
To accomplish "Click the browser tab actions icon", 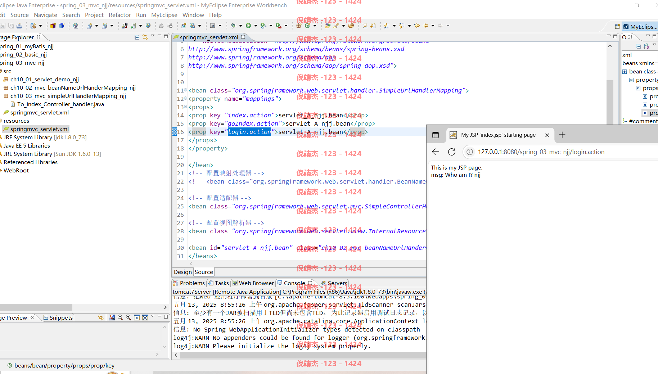I will [436, 135].
